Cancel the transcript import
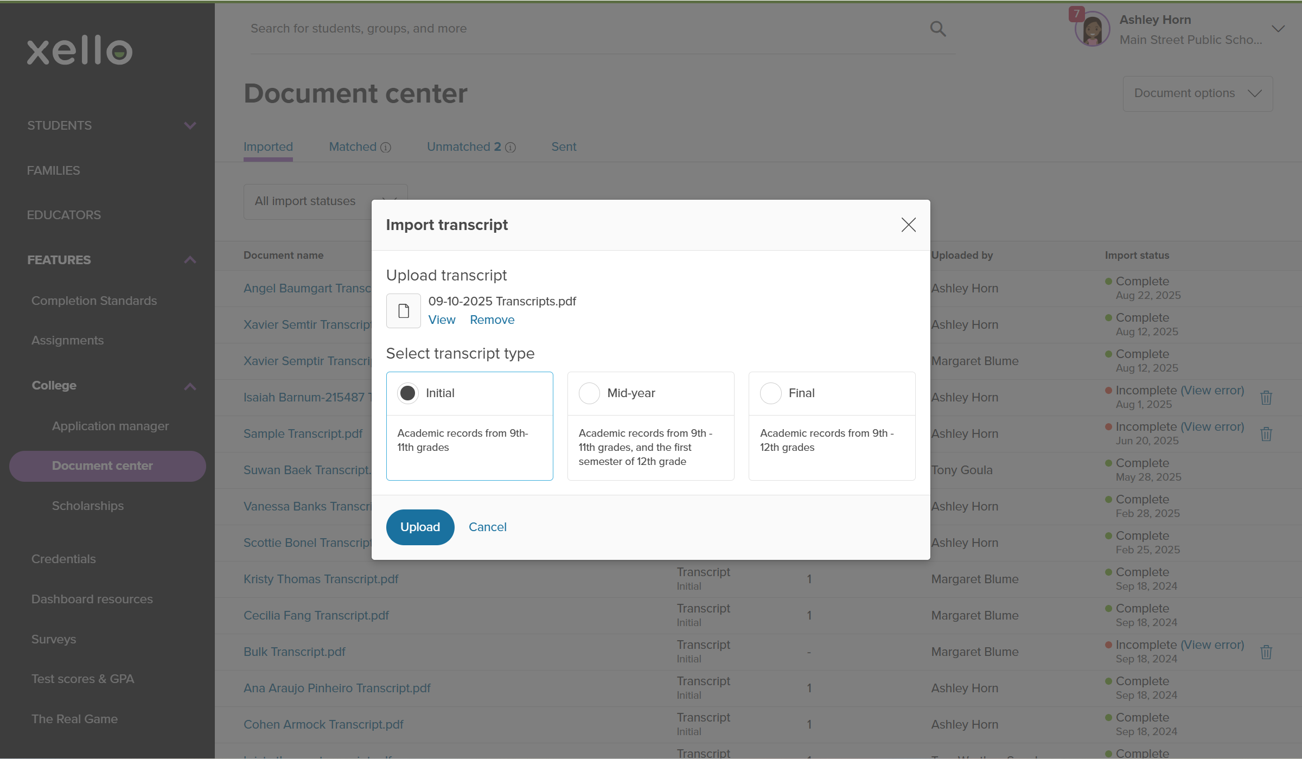 pos(487,527)
